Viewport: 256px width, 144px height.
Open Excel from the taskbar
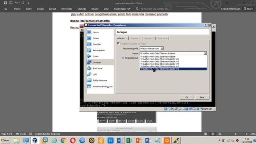[x=129, y=140]
